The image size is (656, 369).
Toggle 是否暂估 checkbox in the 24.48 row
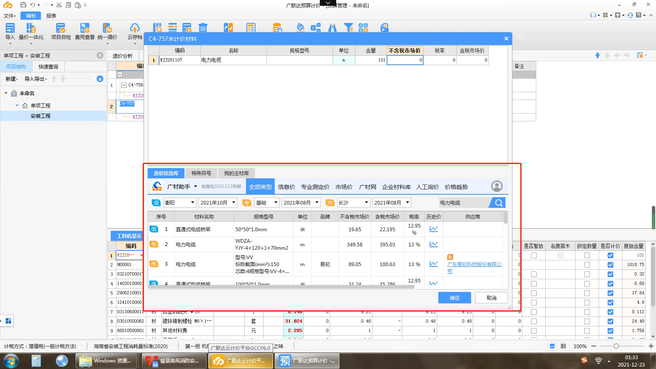533,321
